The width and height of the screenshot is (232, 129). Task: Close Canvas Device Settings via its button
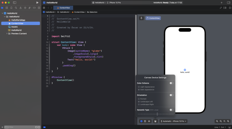point(155,121)
